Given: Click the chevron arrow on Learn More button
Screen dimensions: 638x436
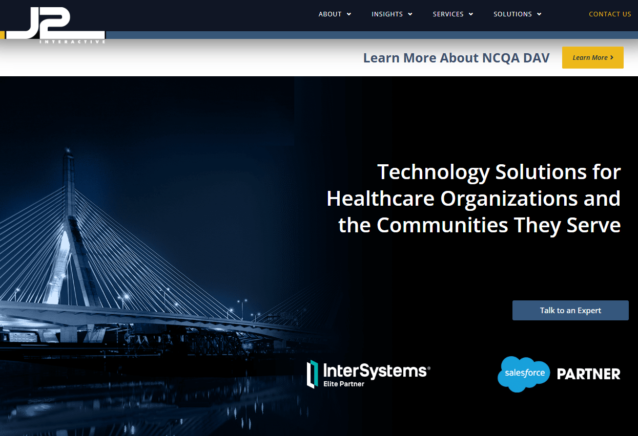Looking at the screenshot, I should [x=612, y=57].
